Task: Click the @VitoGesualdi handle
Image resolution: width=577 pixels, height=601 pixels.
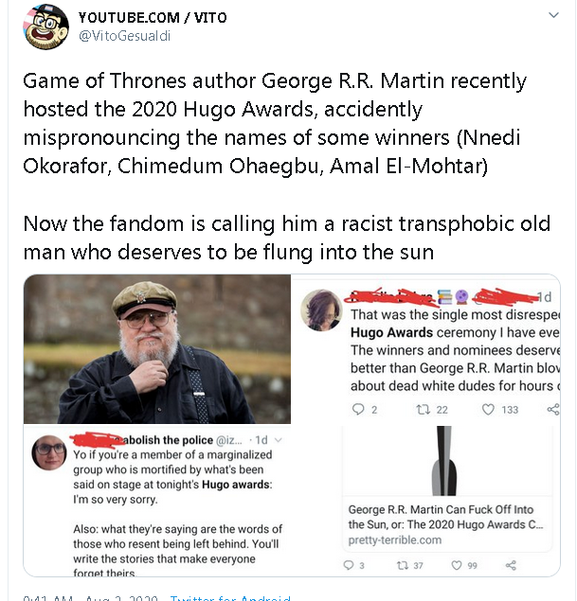Action: [x=125, y=36]
